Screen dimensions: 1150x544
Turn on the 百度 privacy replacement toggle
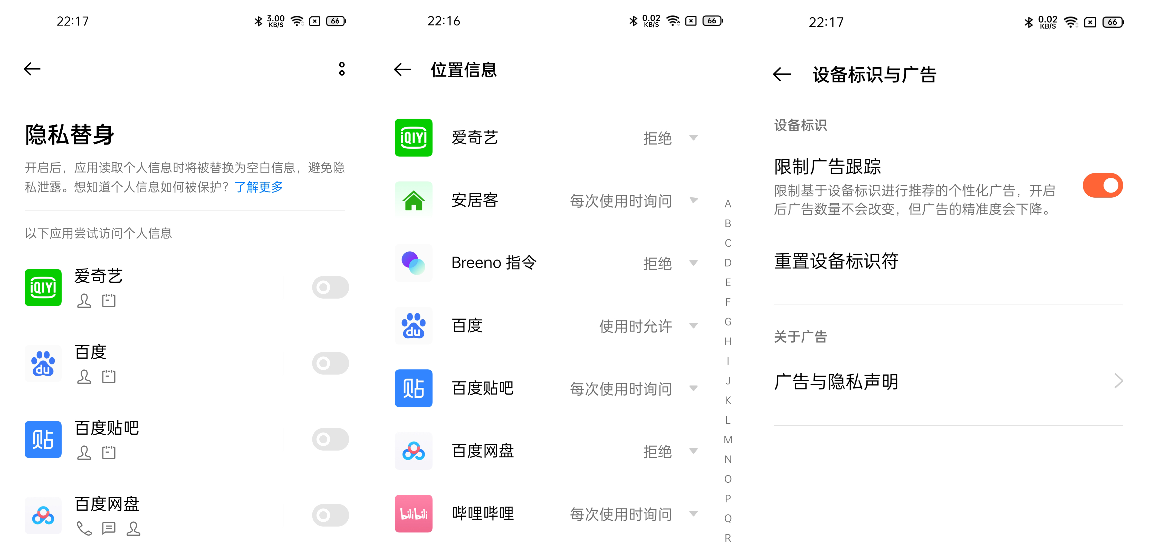pyautogui.click(x=330, y=363)
